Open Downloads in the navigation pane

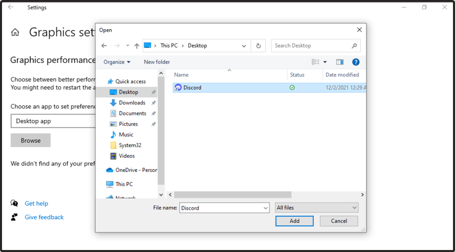tap(132, 103)
